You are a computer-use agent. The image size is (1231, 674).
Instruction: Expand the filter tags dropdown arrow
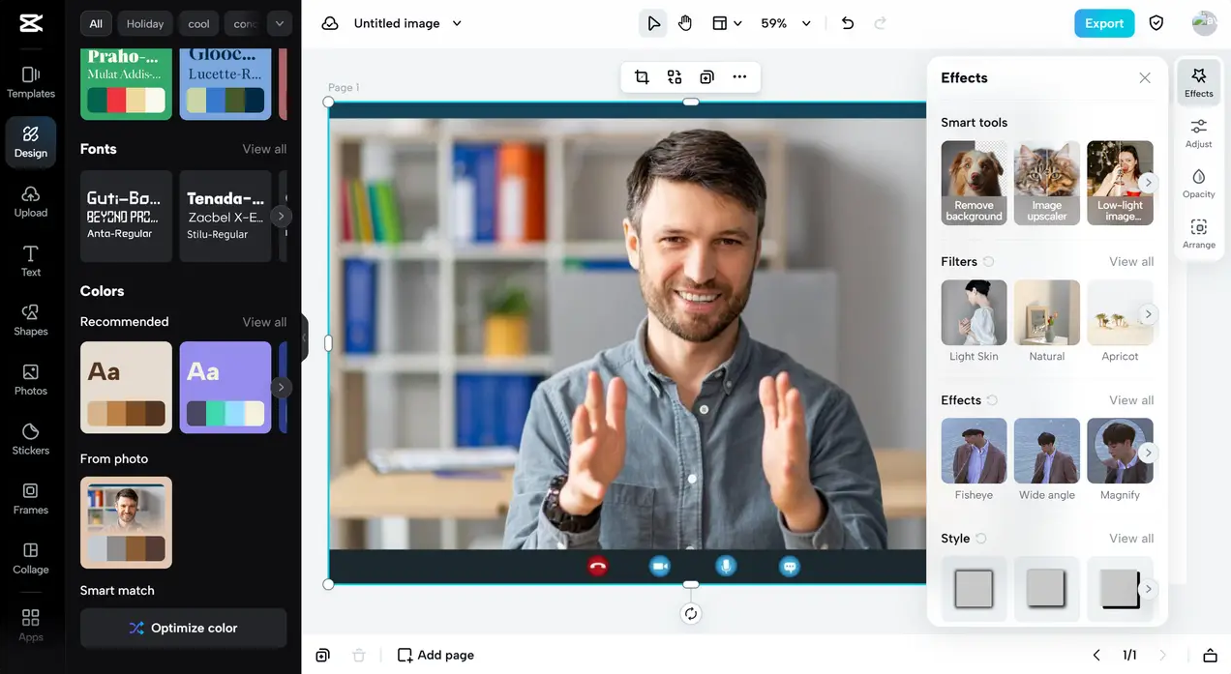point(280,23)
